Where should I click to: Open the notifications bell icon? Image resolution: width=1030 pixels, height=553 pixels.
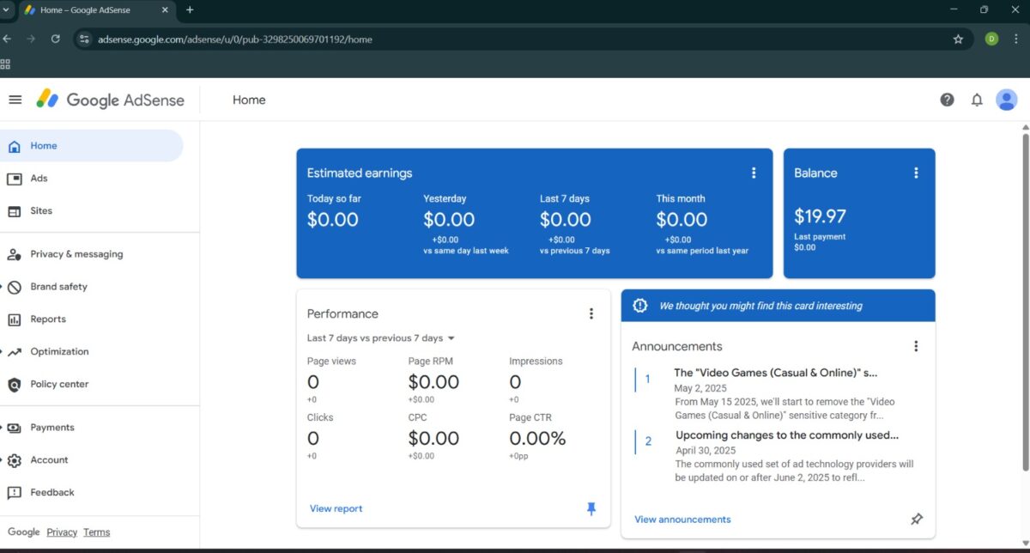[x=977, y=100]
